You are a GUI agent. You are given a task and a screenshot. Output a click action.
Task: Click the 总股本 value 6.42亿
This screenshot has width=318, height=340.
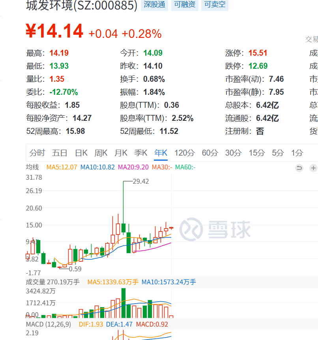point(267,105)
